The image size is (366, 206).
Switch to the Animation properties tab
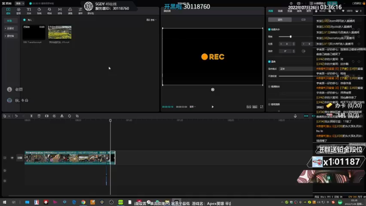pyautogui.click(x=299, y=11)
